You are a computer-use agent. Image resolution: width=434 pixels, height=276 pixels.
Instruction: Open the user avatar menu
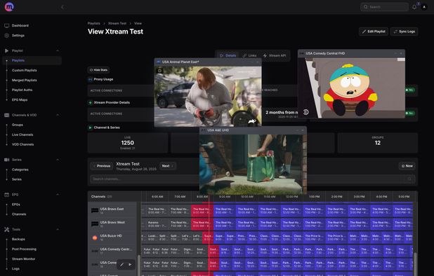point(424,7)
